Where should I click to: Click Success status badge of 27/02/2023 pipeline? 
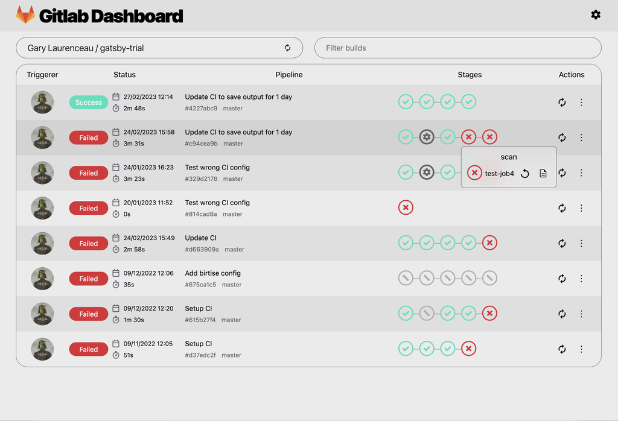point(88,103)
